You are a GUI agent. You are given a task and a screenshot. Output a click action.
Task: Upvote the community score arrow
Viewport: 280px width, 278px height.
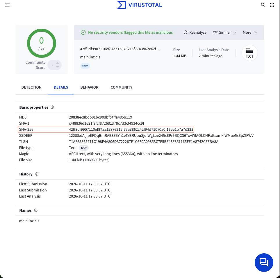58,63
